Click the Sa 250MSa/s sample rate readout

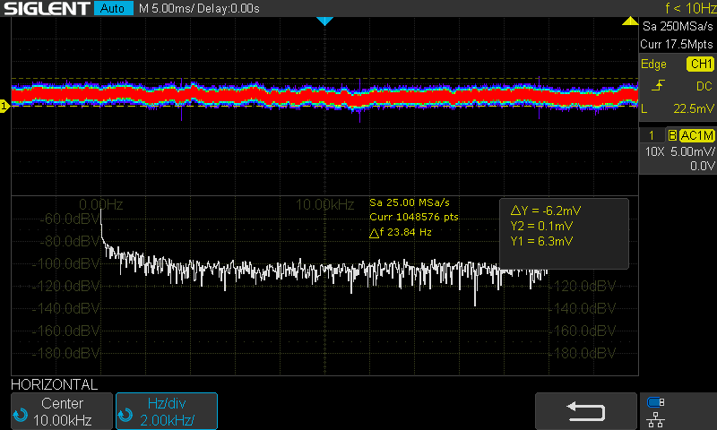(x=678, y=27)
